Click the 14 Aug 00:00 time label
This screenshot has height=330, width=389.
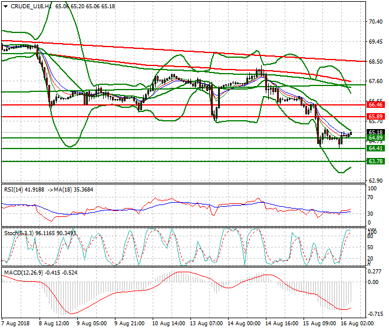pos(243,324)
